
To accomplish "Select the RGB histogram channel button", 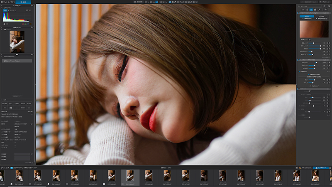I will coord(5,10).
